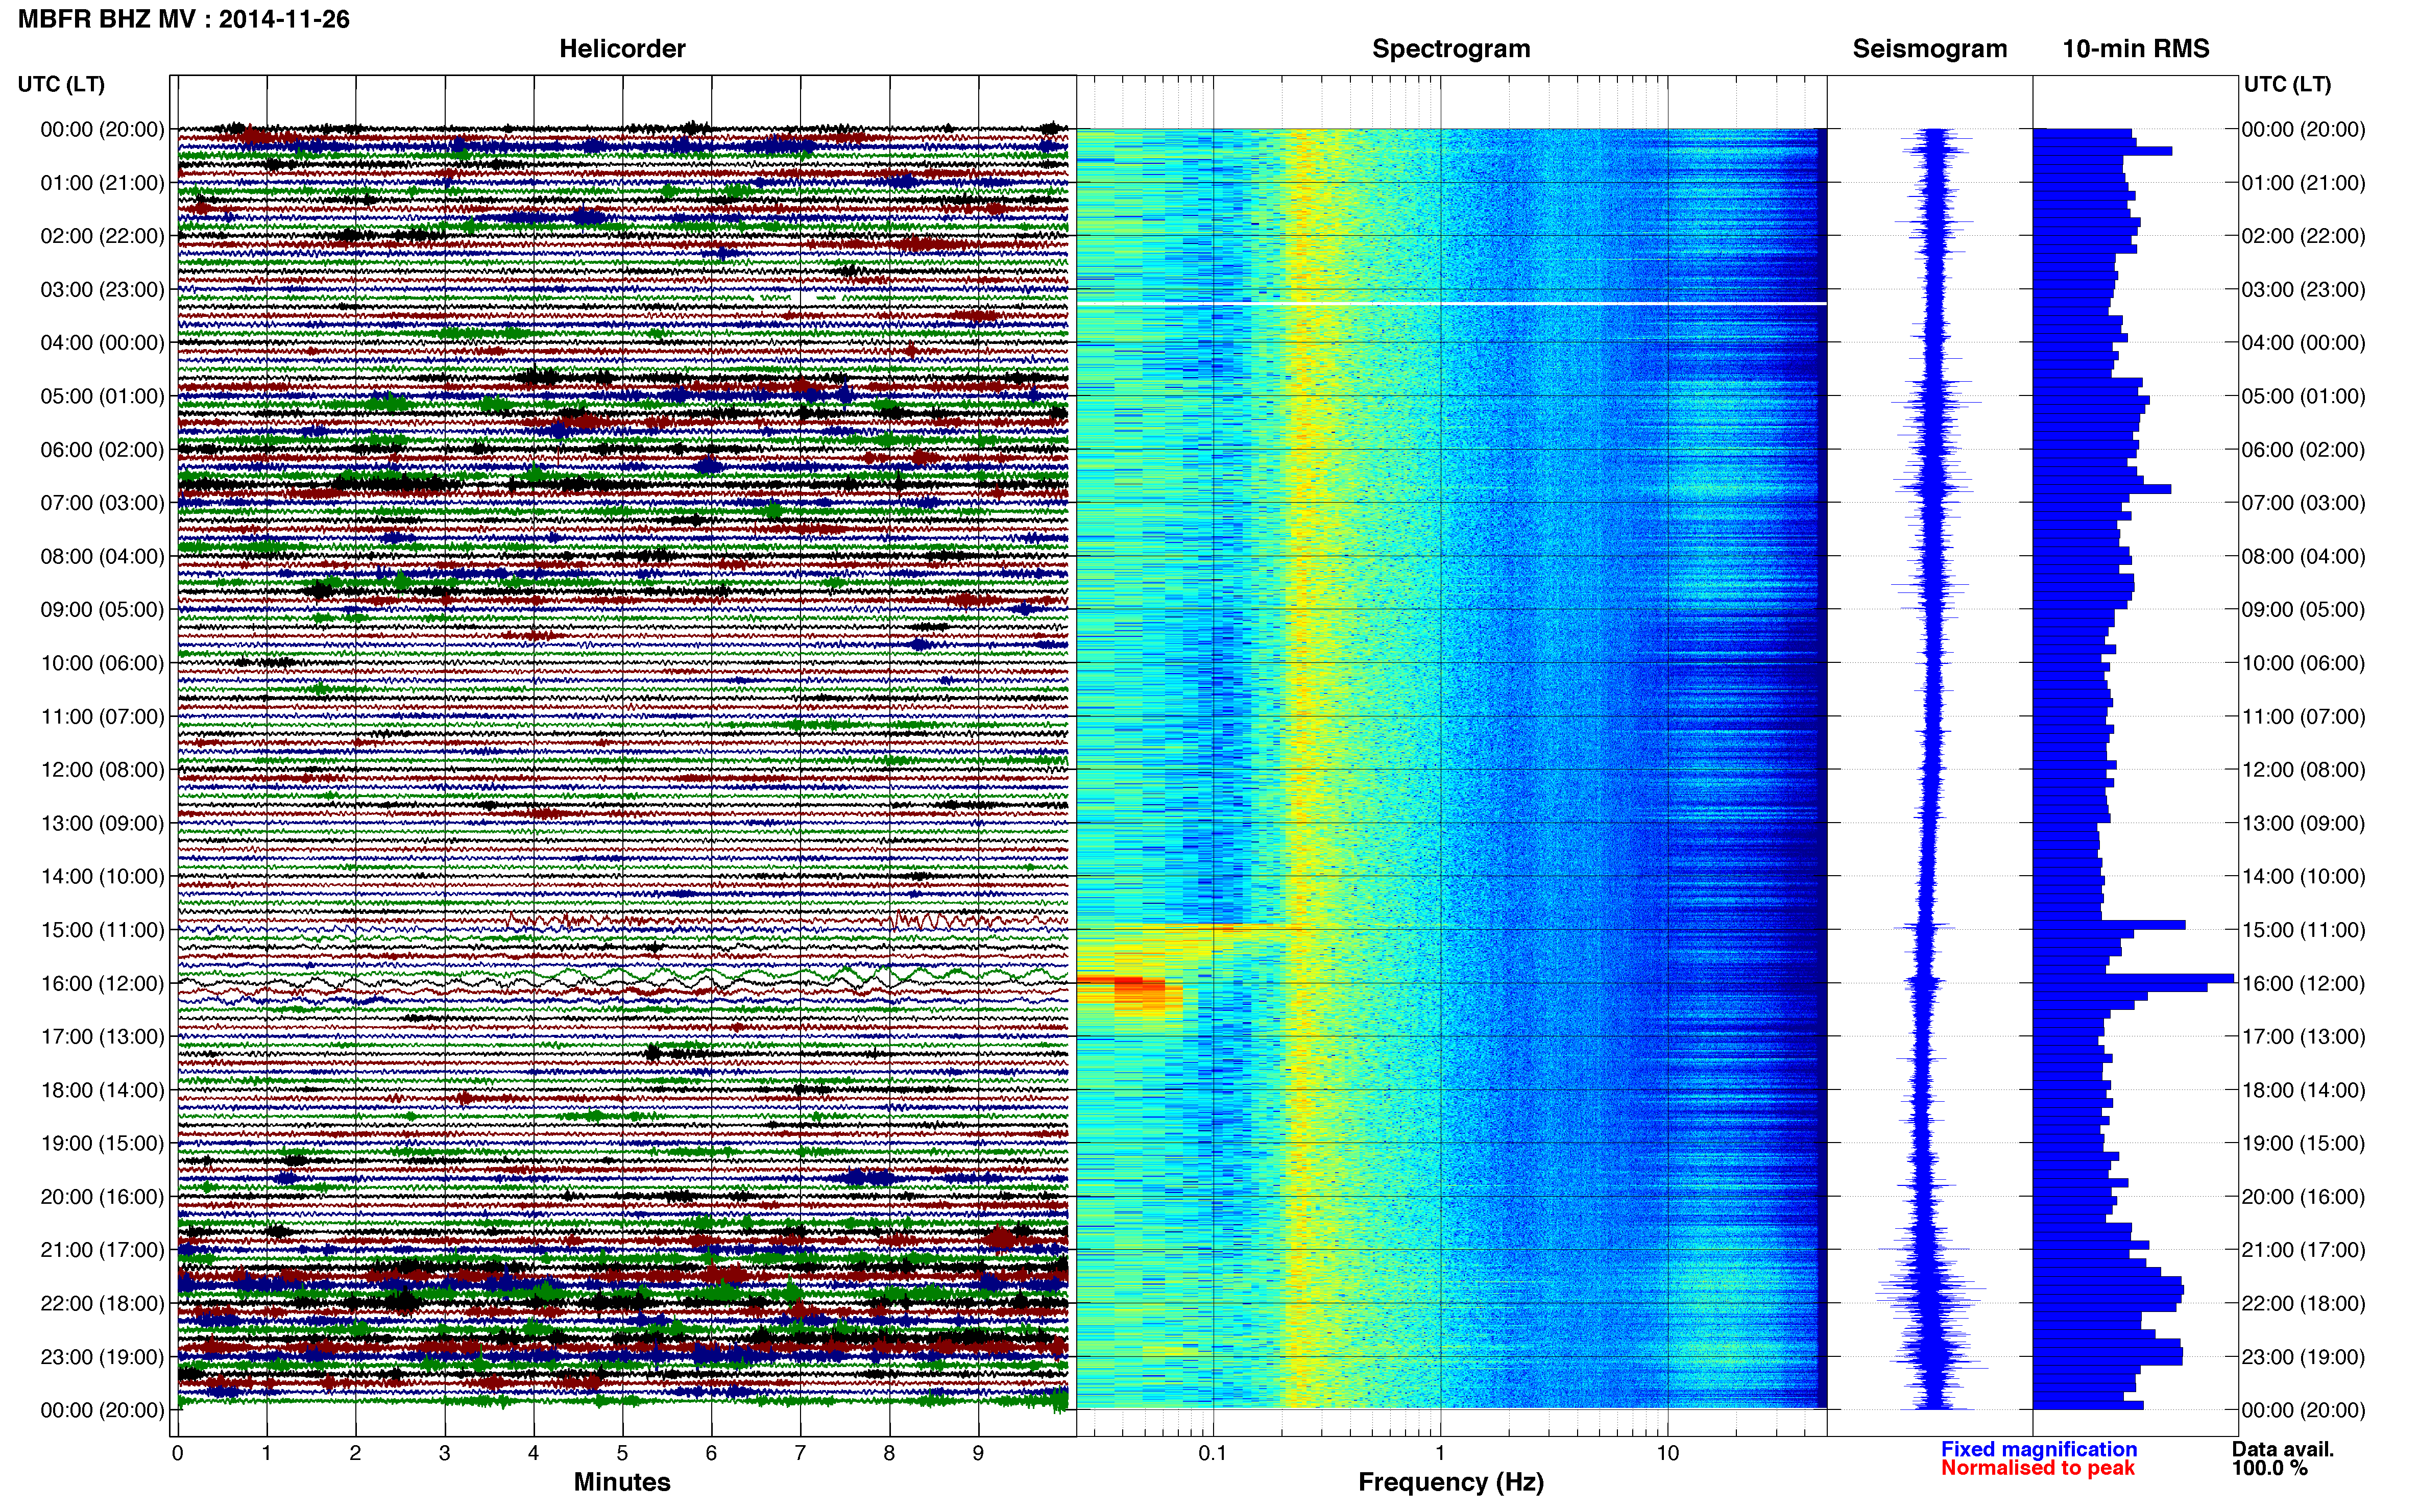Click the right '01:00 (21:00)' time label
Viewport: 2420px width, 1512px height.
[2303, 183]
